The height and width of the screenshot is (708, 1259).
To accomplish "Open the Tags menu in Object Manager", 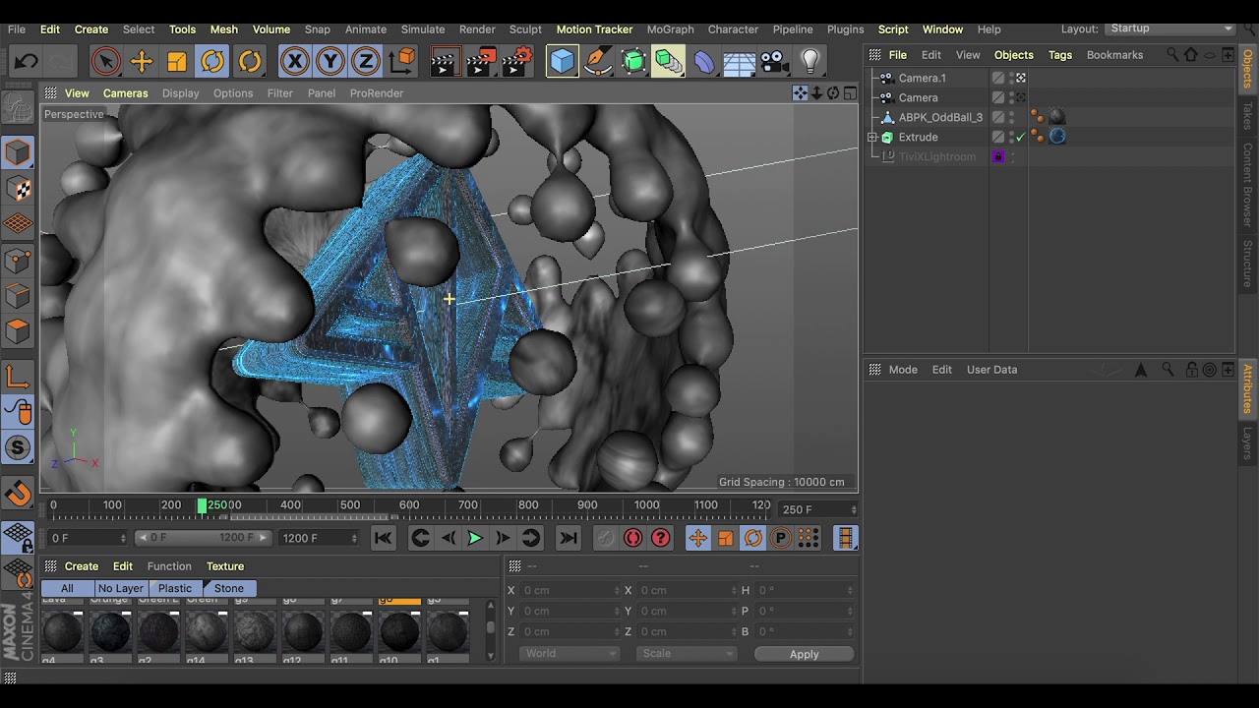I will (1060, 55).
